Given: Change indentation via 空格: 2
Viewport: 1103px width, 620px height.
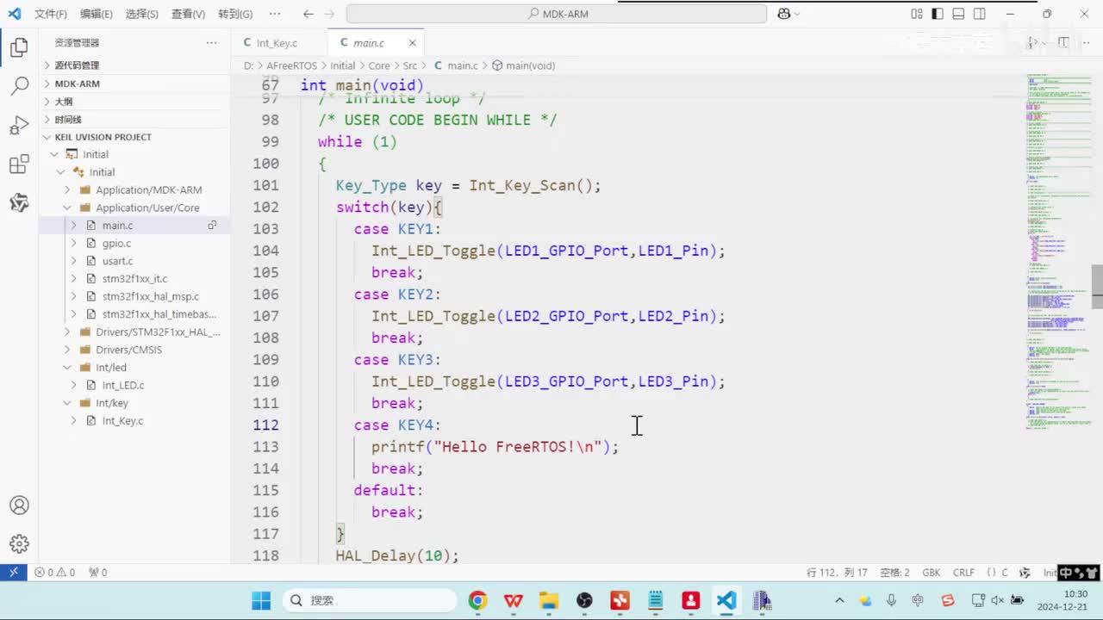Looking at the screenshot, I should coord(894,573).
